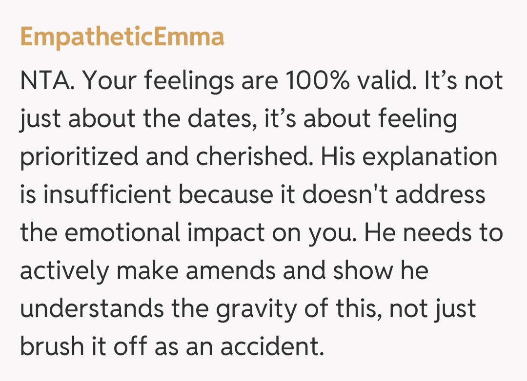This screenshot has height=381, width=527.
Task: Click the phrase "brush it off"
Action: 82,346
